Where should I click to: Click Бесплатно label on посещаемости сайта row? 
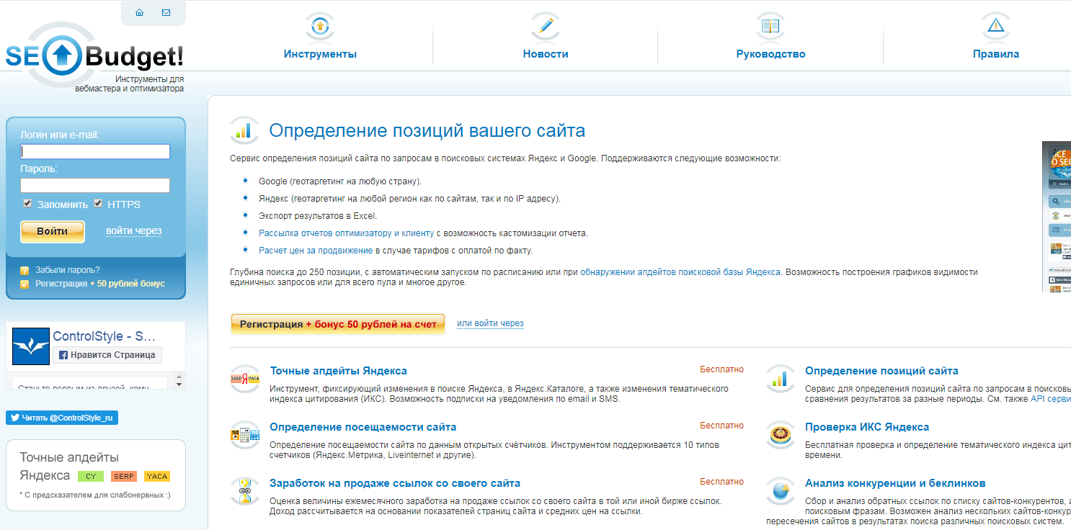point(721,426)
